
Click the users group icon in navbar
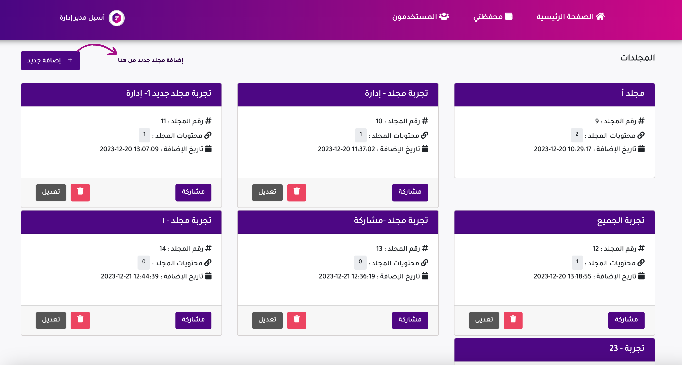pos(444,16)
